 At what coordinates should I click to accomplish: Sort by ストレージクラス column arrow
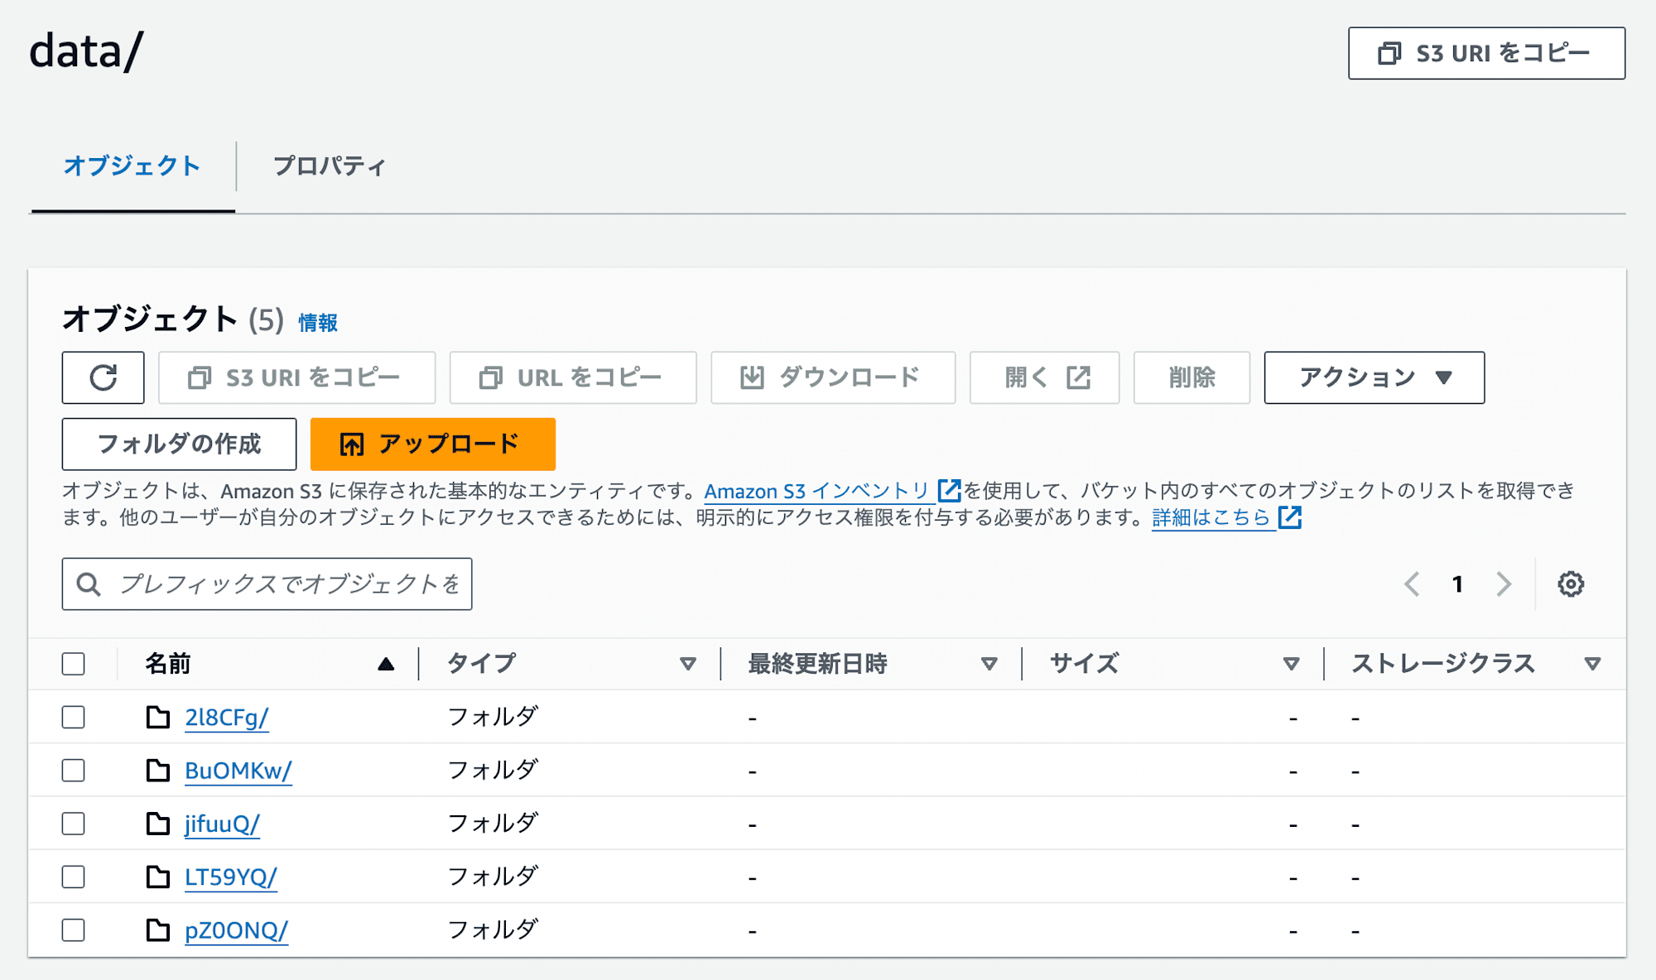pyautogui.click(x=1592, y=664)
